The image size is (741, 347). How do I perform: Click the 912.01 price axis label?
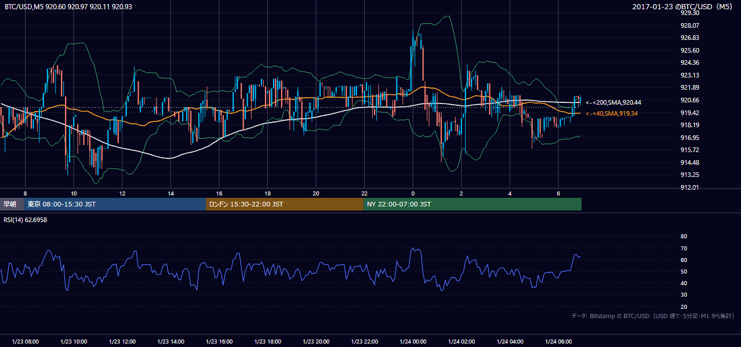tap(689, 187)
